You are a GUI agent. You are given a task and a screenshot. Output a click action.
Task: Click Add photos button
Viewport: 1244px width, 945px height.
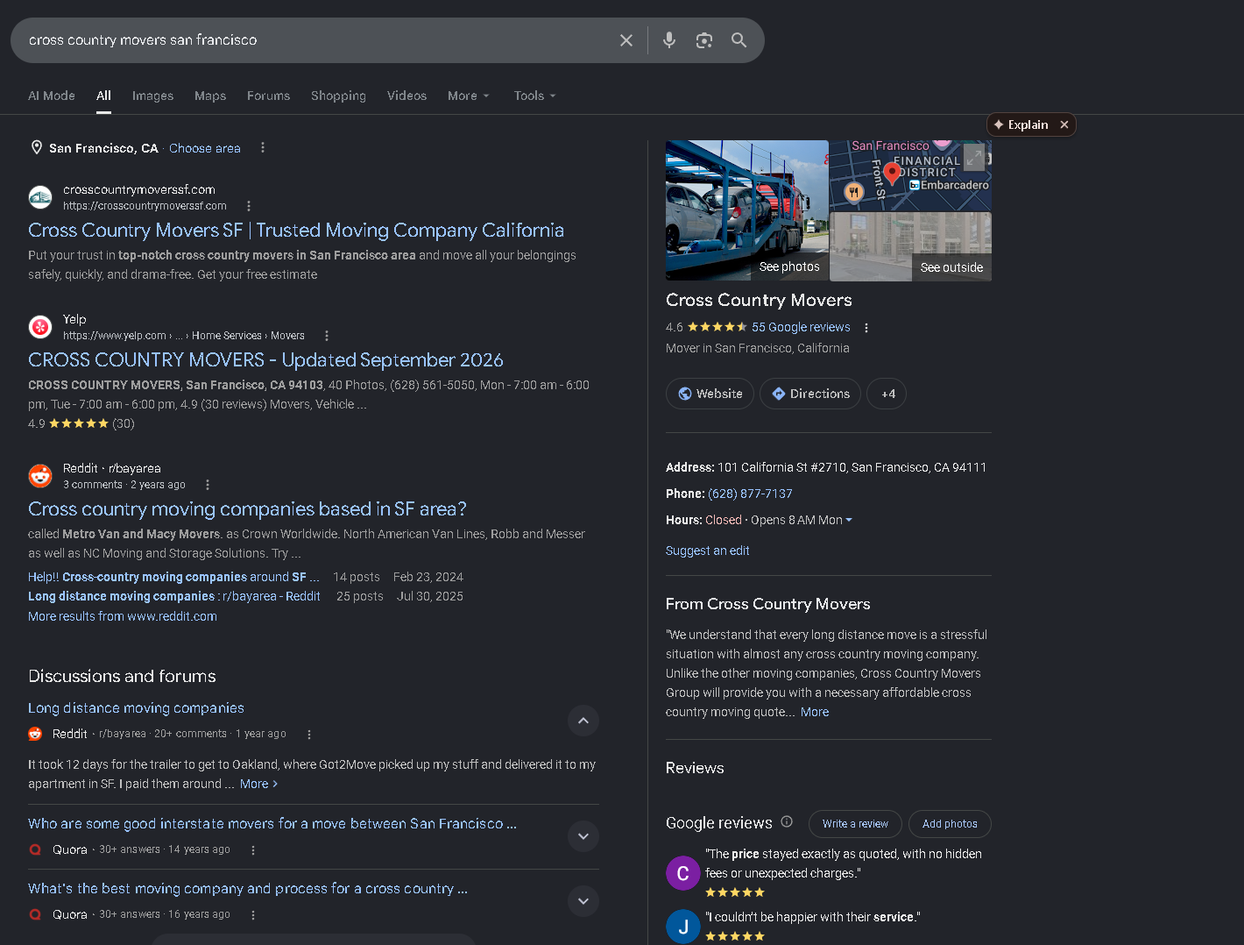[950, 824]
